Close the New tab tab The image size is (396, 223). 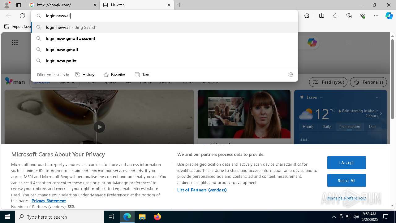tap(169, 5)
